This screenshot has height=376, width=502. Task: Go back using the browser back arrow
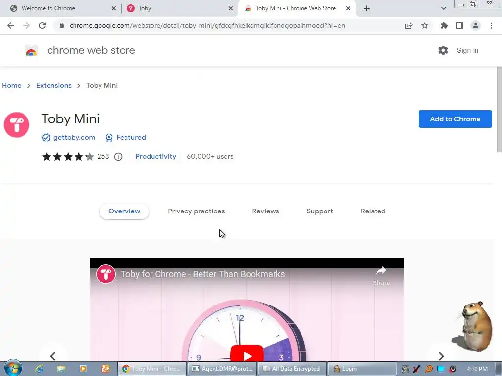[11, 25]
